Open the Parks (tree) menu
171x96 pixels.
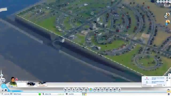[115, 89]
